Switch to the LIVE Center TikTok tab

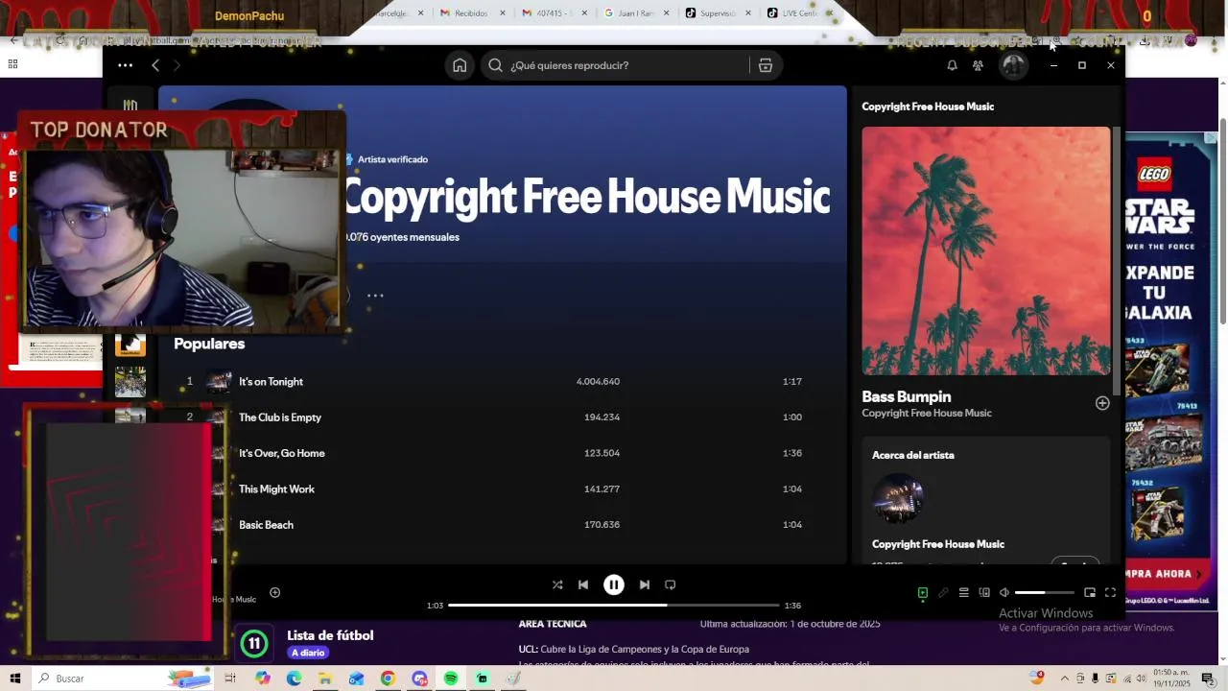(x=792, y=13)
